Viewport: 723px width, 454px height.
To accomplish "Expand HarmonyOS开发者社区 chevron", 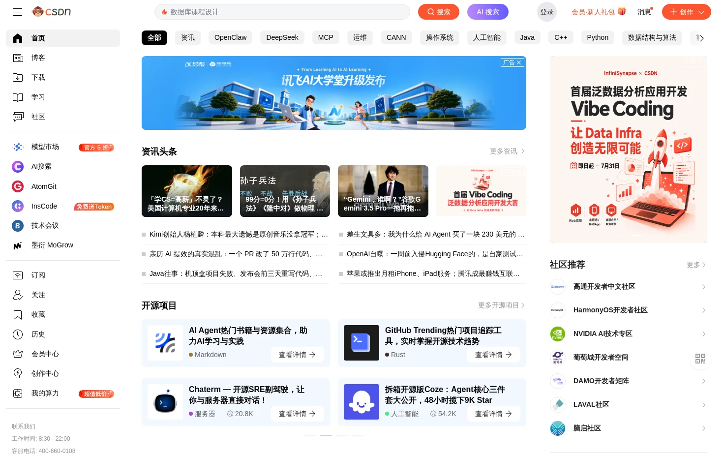I will 704,310.
